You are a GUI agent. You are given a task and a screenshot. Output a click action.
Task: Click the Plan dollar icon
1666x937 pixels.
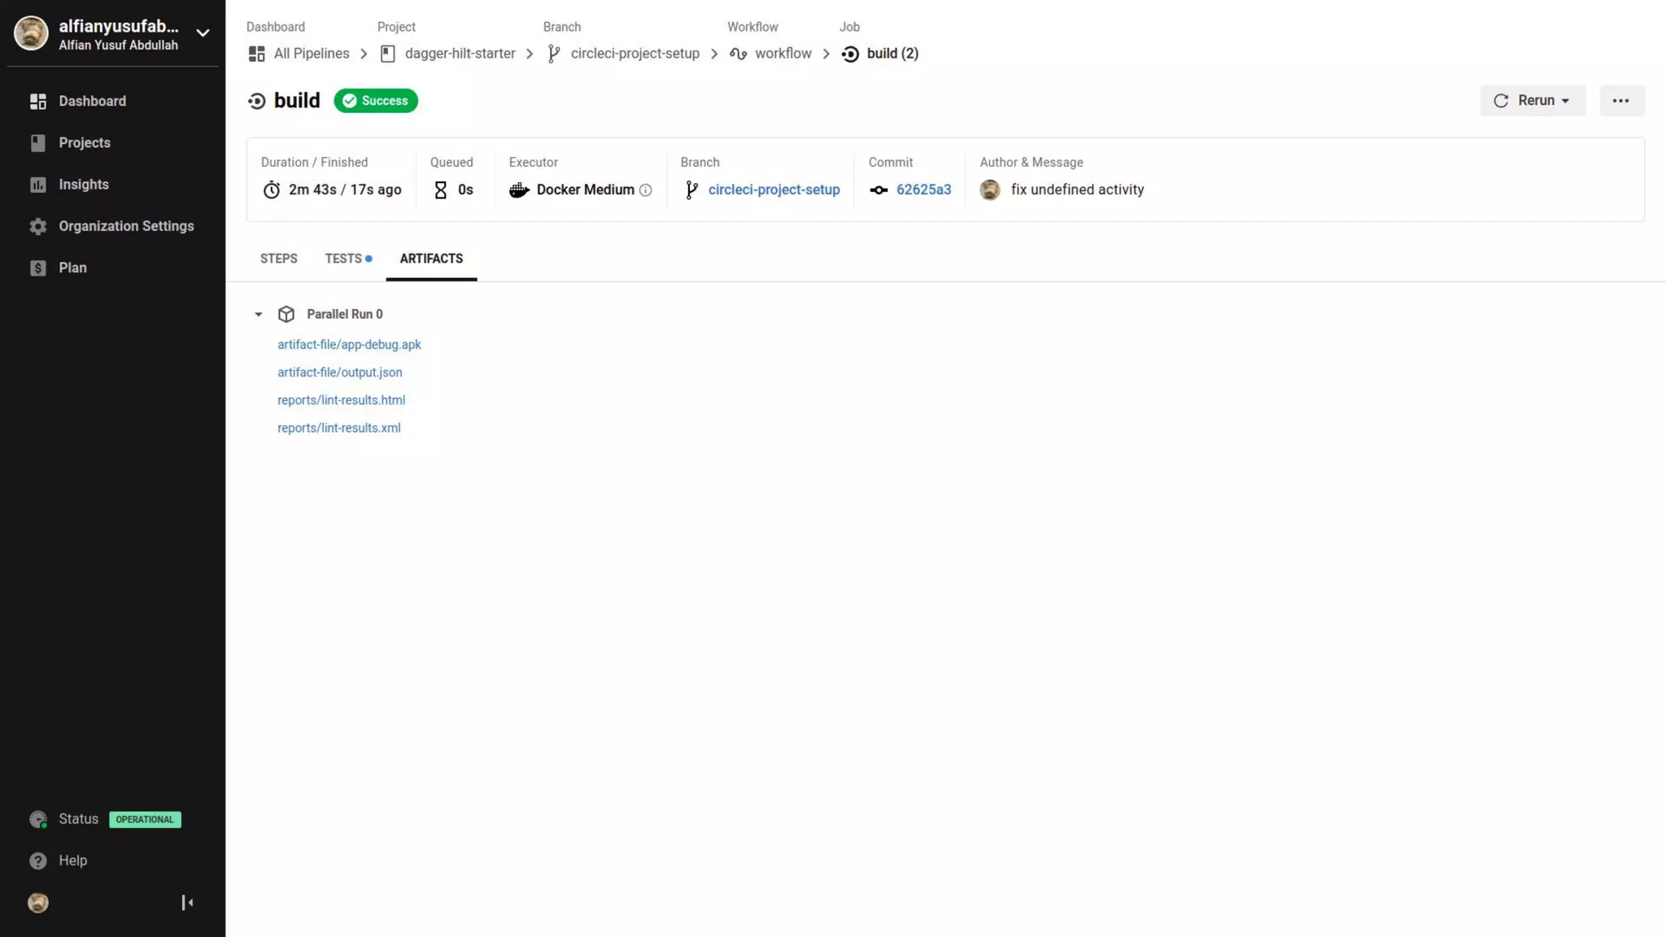(37, 268)
